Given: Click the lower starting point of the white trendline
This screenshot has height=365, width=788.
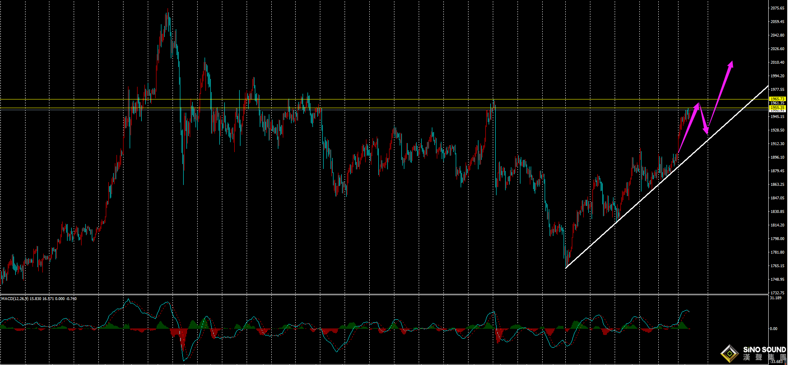Looking at the screenshot, I should tap(566, 268).
